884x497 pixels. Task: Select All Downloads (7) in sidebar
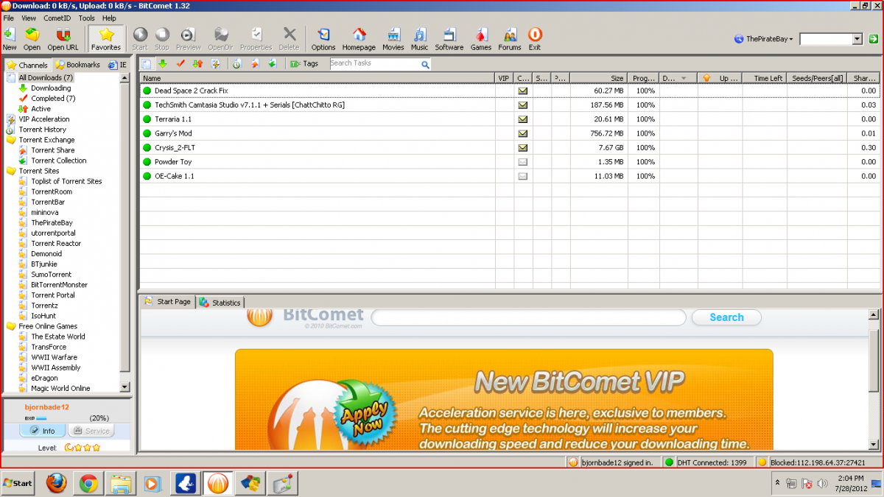point(46,77)
